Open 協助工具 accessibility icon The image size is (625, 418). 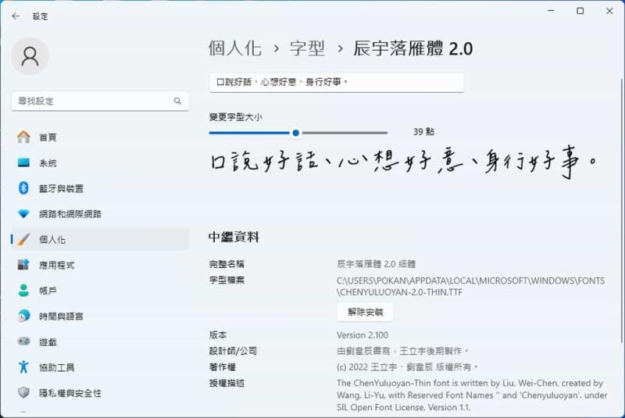(x=23, y=367)
